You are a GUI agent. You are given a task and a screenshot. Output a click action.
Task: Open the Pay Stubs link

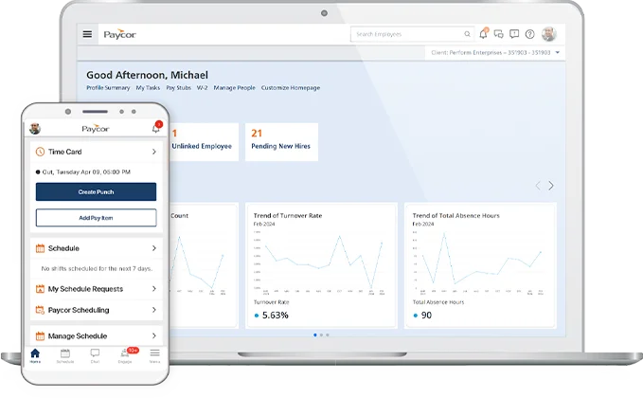pos(179,87)
